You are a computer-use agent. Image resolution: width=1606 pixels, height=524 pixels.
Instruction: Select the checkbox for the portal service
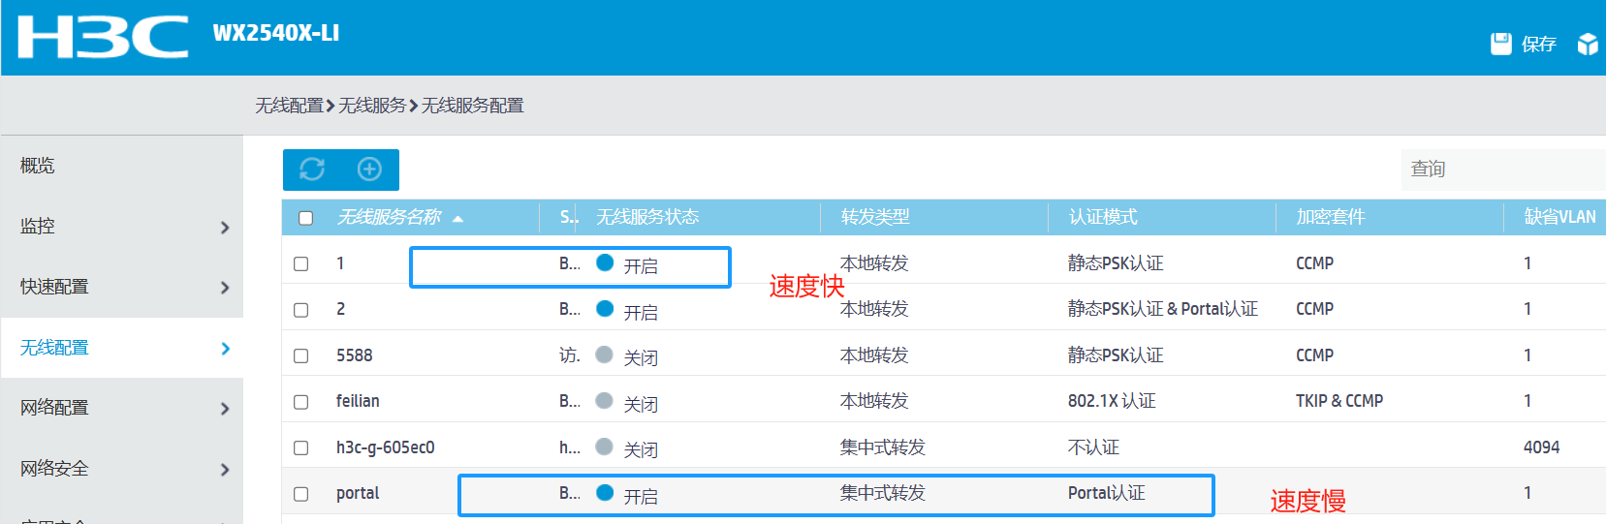point(301,494)
